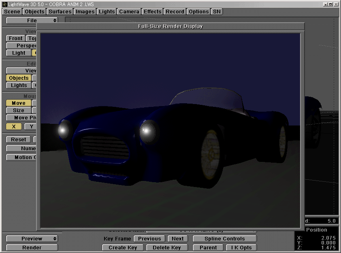Screen dimensions: 341x253
Task: Switch viewport to Light view
Action: (18, 53)
